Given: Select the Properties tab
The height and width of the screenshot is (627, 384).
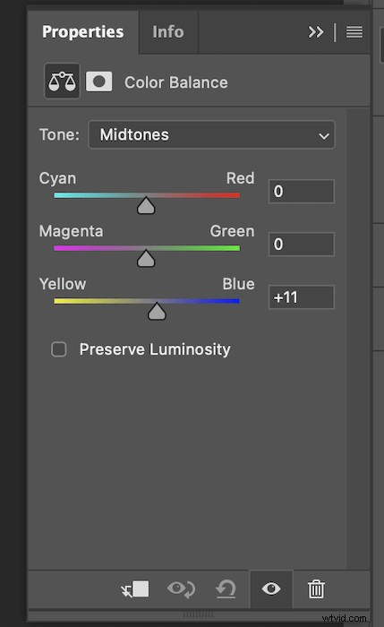Looking at the screenshot, I should coord(82,32).
